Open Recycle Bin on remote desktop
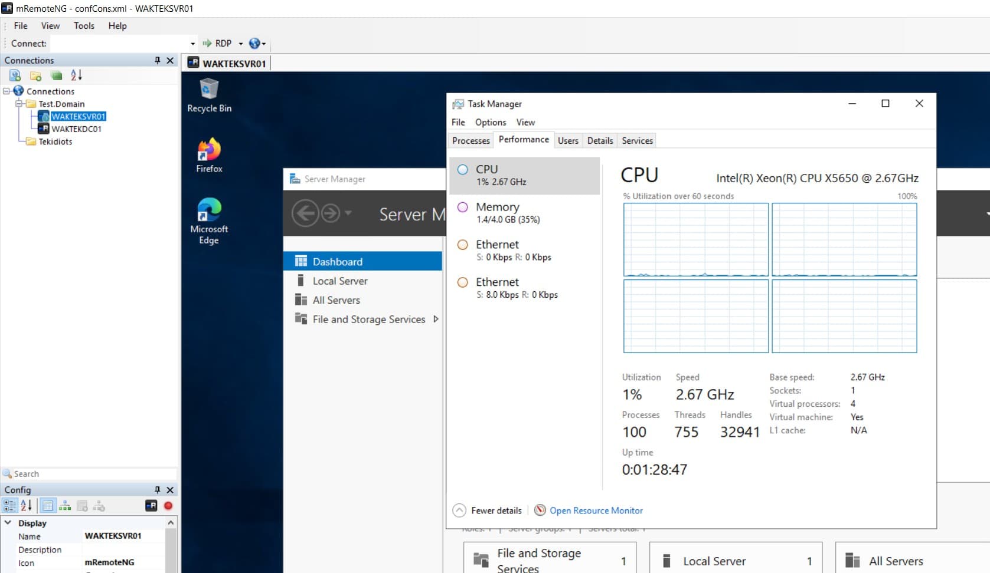Screen dimensions: 990x573 [x=209, y=95]
